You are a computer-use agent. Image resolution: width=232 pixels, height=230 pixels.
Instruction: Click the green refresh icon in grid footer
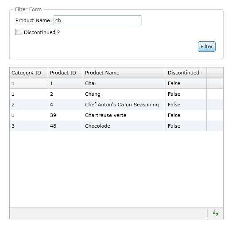point(216,214)
